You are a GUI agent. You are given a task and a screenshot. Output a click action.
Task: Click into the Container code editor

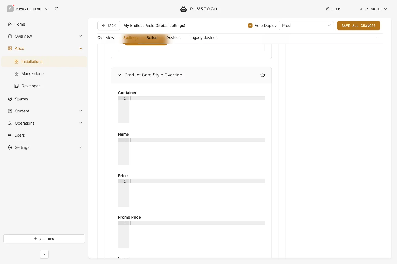[191, 110]
